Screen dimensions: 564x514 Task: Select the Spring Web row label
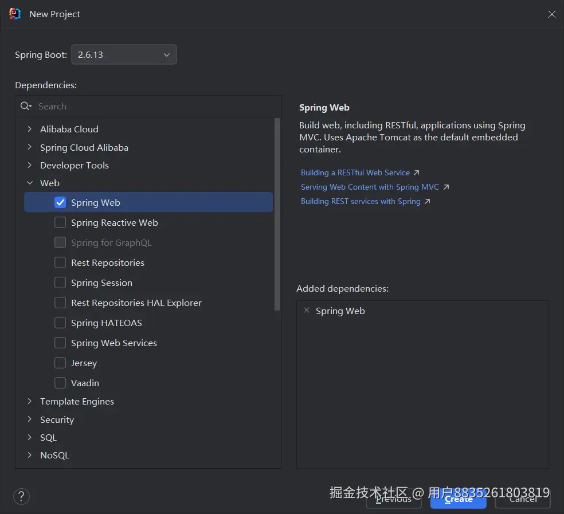[x=96, y=202]
